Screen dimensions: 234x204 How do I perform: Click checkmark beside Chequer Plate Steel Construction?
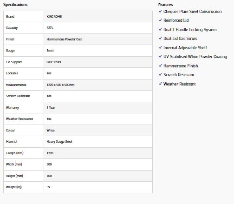tap(160, 11)
